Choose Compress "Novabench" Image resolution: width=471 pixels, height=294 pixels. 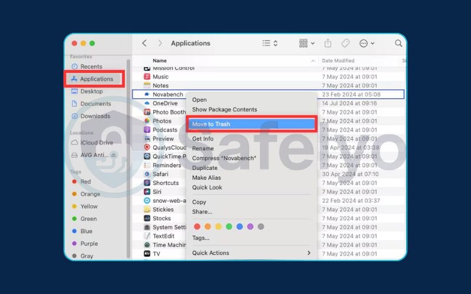[x=224, y=158]
